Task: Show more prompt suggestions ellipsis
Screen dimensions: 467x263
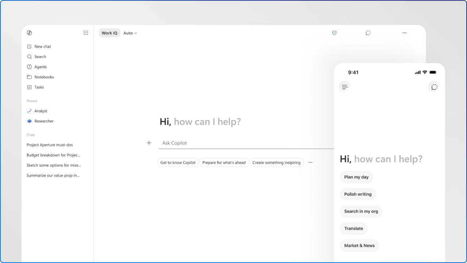Action: [x=310, y=163]
